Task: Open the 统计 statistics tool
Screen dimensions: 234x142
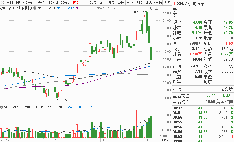Action: (x=121, y=3)
